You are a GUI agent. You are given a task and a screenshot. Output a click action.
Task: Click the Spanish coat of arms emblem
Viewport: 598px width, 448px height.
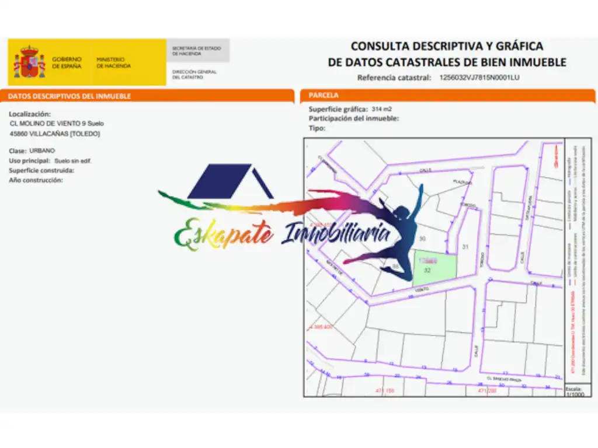(x=29, y=62)
